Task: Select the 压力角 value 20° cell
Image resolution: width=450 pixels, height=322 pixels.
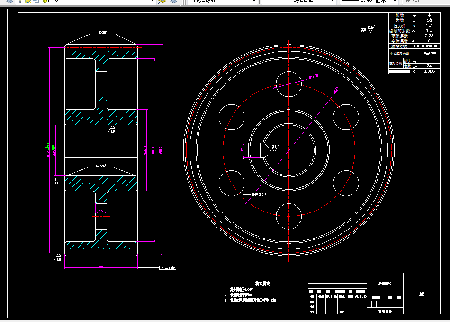Action: click(x=429, y=26)
